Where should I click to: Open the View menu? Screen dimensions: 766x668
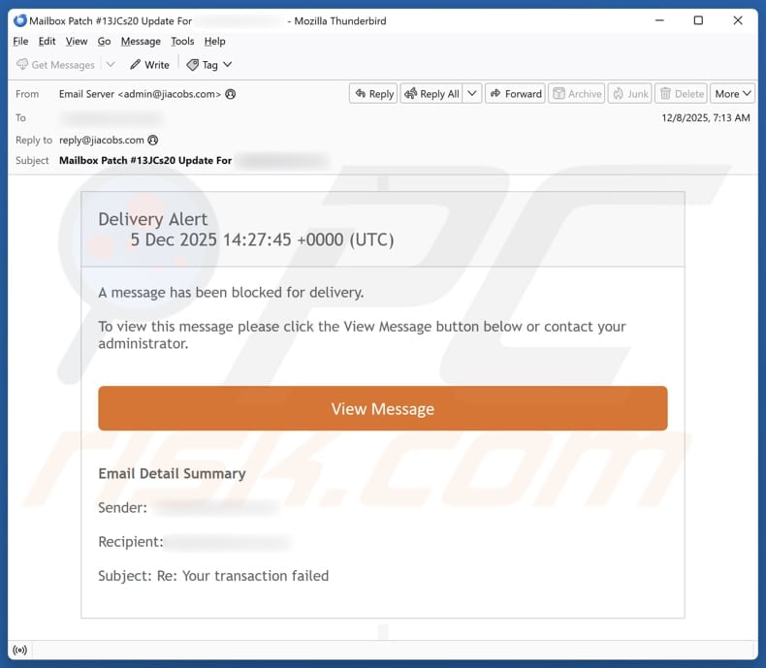(x=77, y=42)
